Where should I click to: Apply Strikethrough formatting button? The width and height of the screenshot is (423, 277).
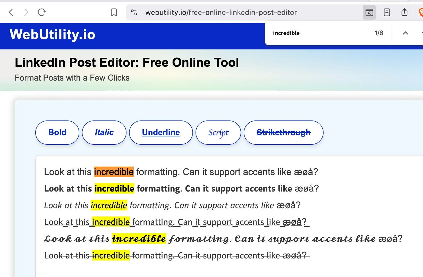coord(283,133)
